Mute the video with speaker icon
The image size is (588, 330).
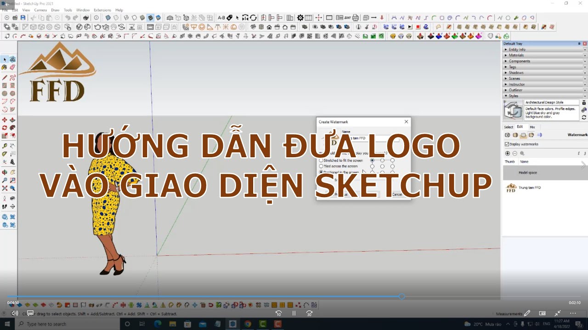15,313
